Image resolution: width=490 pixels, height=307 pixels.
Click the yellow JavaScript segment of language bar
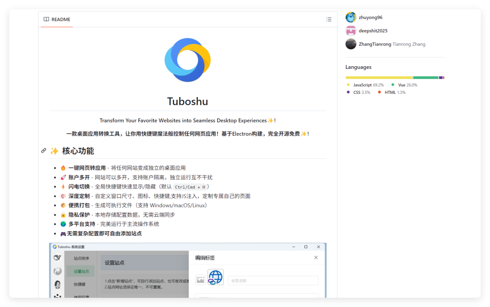coord(379,78)
